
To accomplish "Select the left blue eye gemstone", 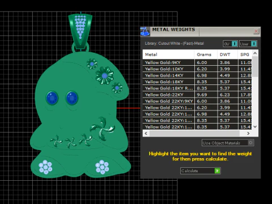I will [x=52, y=98].
